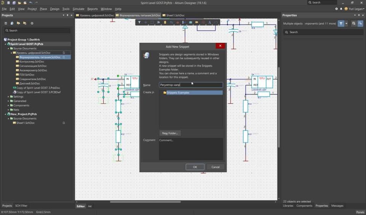Viewport: 366px width, 215px height.
Task: Click the snippet Name input field
Action: pyautogui.click(x=191, y=85)
